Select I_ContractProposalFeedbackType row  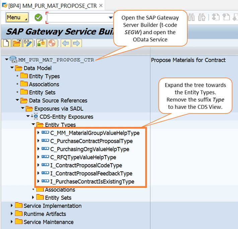(91, 174)
